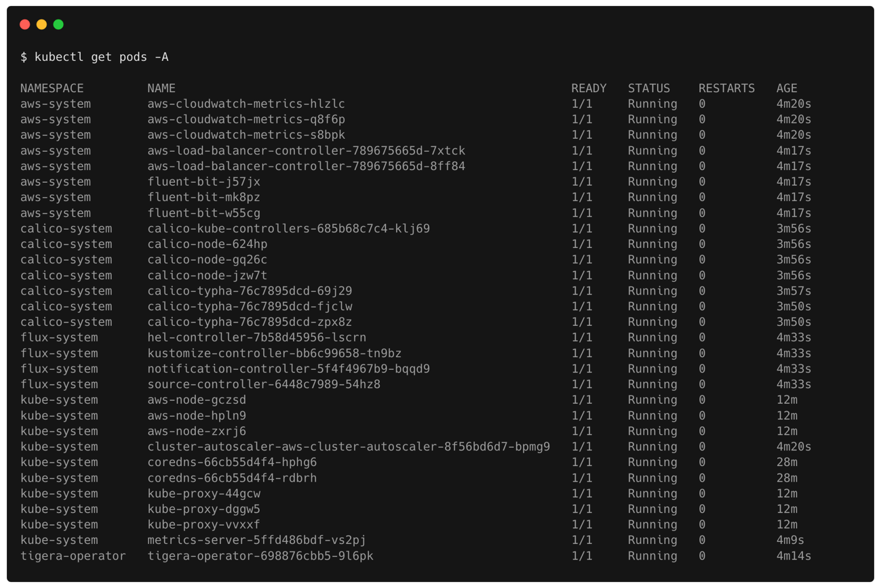Click the source-controller-6448c7989-54hz8 pod name
Viewport: 881px width, 588px height.
(x=264, y=385)
